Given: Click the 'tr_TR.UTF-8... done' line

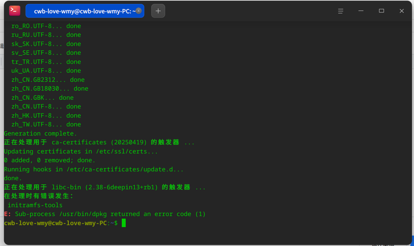Looking at the screenshot, I should tap(46, 62).
